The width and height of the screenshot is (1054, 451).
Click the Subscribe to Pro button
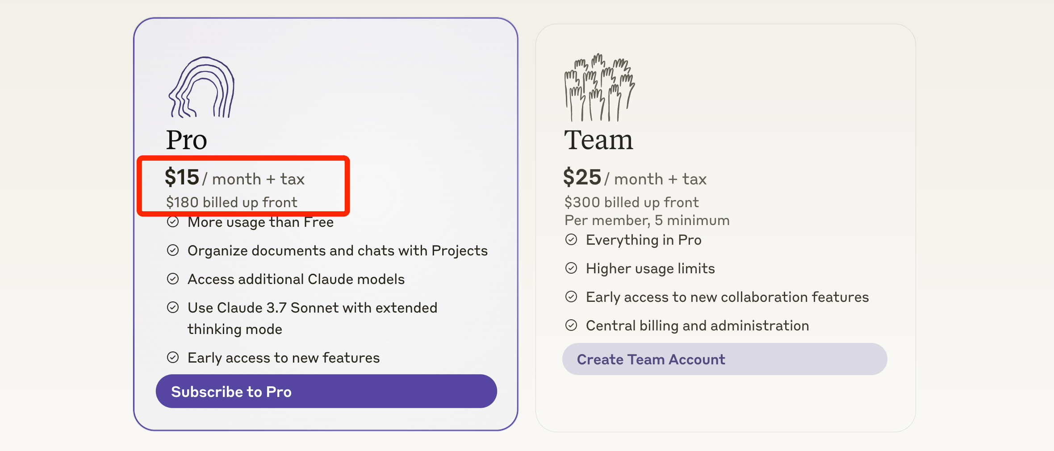326,391
